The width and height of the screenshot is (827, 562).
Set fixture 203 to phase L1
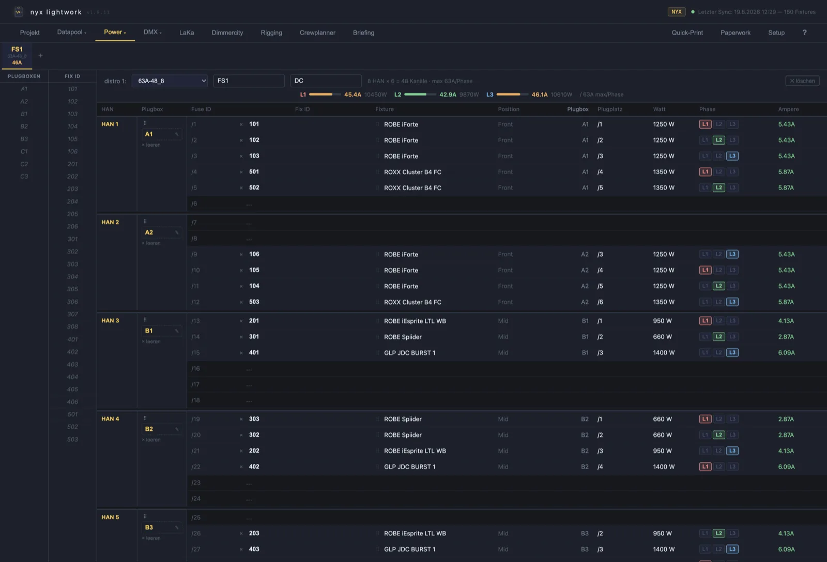(x=705, y=534)
